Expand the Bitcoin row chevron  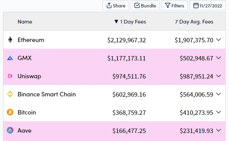219,112
